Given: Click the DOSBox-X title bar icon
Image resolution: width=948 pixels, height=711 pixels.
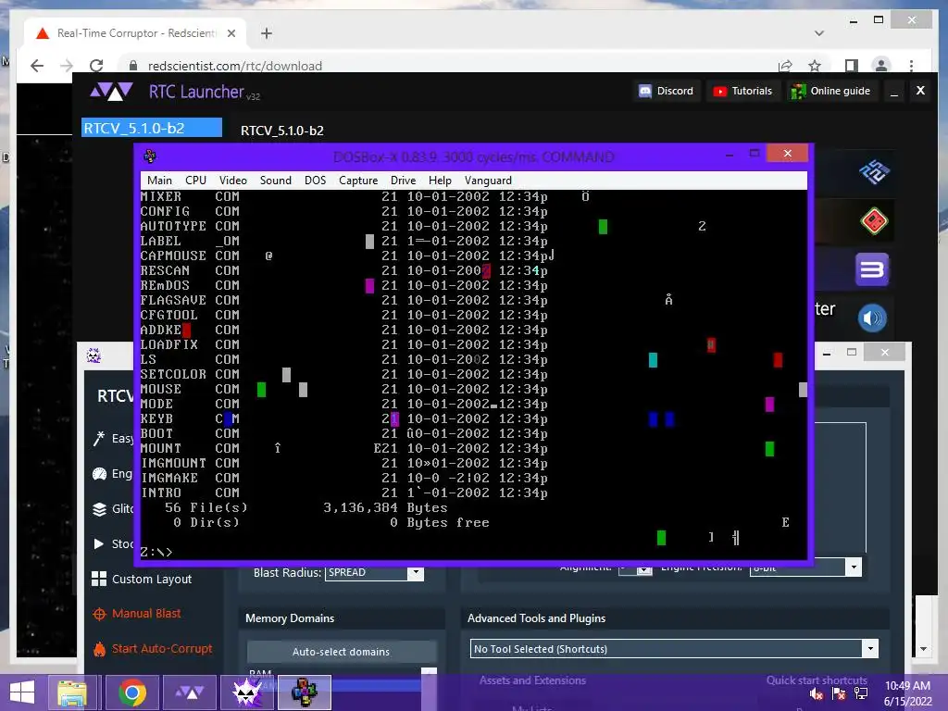Looking at the screenshot, I should [150, 156].
